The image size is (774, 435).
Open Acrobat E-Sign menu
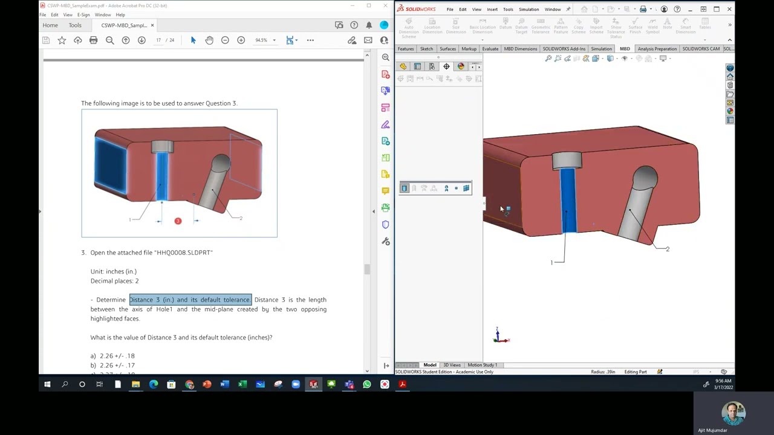[83, 14]
